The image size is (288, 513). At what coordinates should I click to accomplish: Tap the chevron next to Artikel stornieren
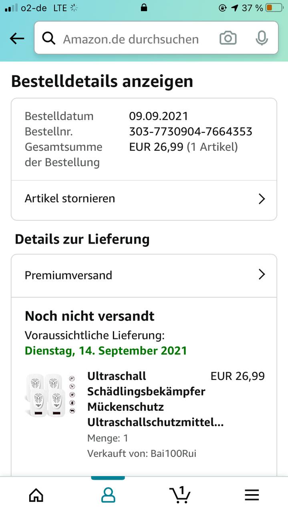tap(262, 199)
